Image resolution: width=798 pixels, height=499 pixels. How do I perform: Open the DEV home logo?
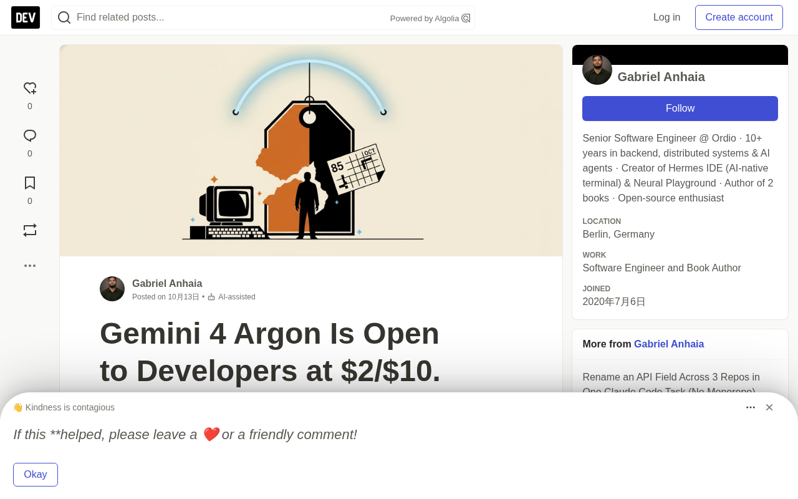click(x=26, y=17)
